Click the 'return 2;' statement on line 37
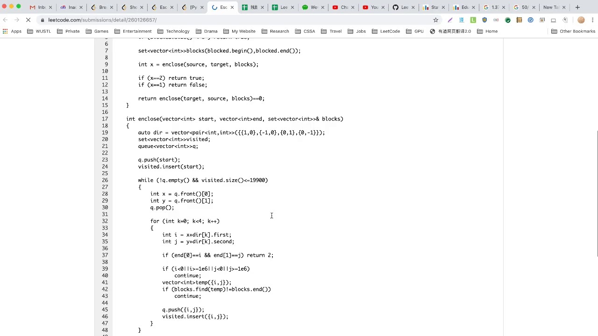598x336 pixels. (x=260, y=255)
